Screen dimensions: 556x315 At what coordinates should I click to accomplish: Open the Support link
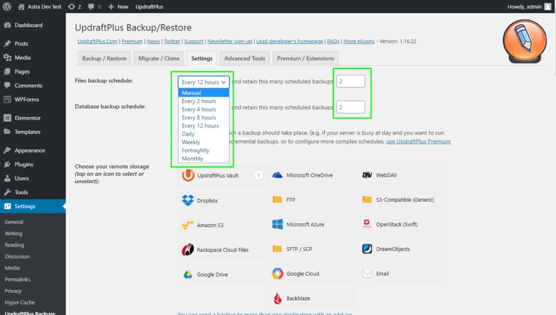coord(194,41)
